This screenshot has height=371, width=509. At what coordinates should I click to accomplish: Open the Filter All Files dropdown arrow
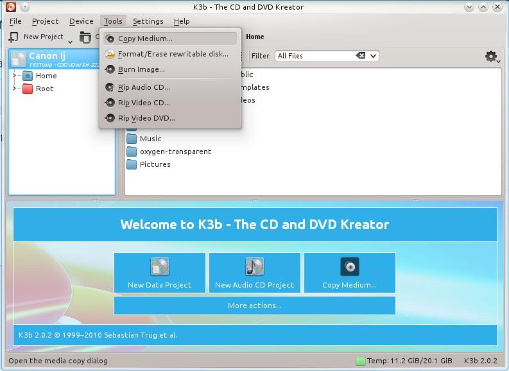tap(374, 56)
